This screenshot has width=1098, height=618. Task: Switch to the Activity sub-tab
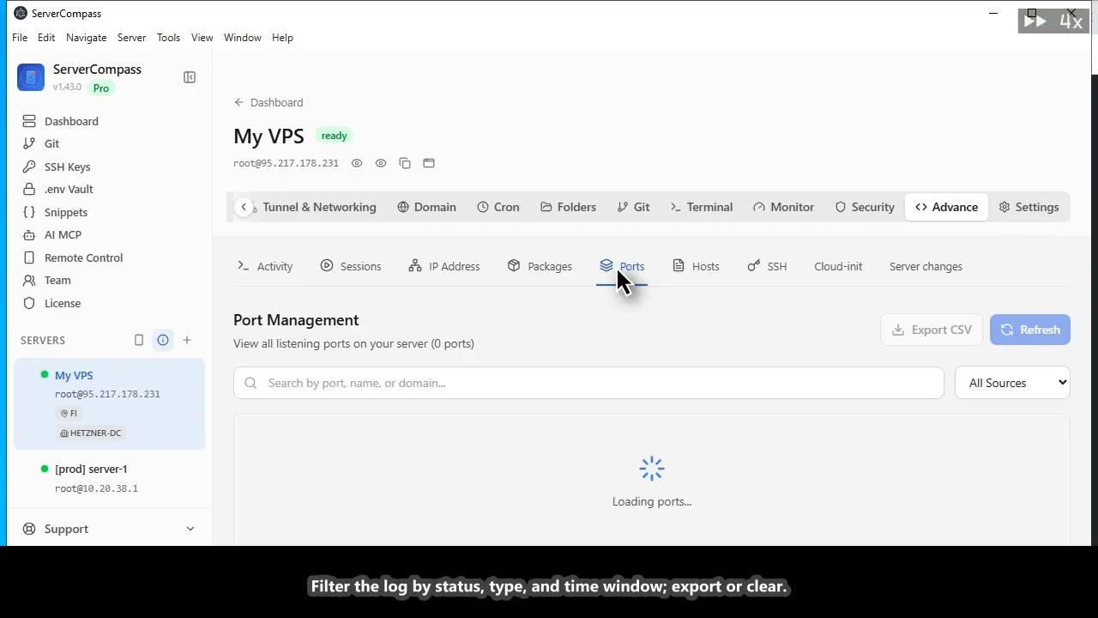pyautogui.click(x=265, y=266)
